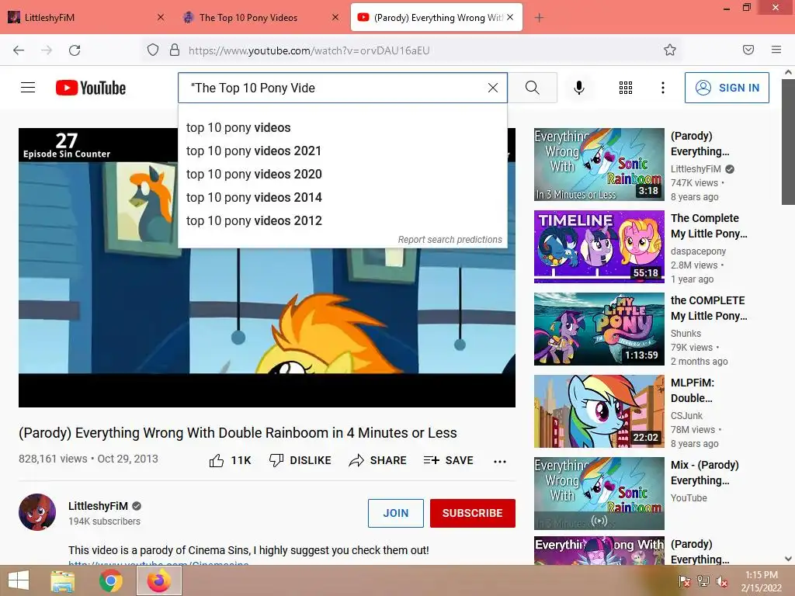Click the SIGN IN button
The width and height of the screenshot is (795, 596).
point(727,88)
